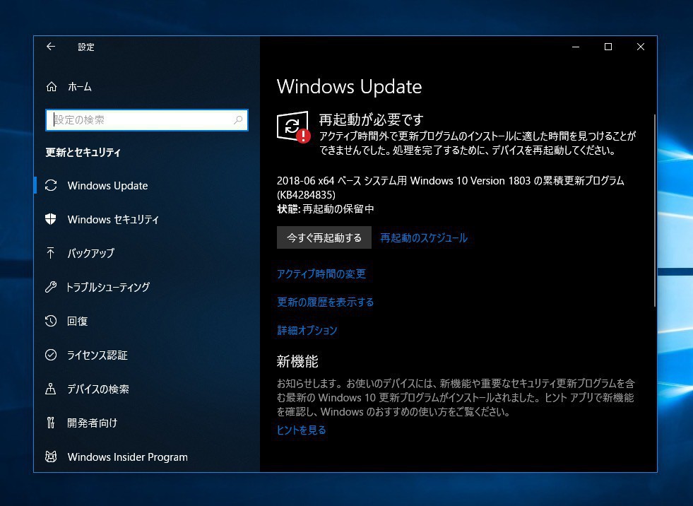This screenshot has width=693, height=506.
Task: Click the KB4284835 update title text
Action: pos(451,187)
